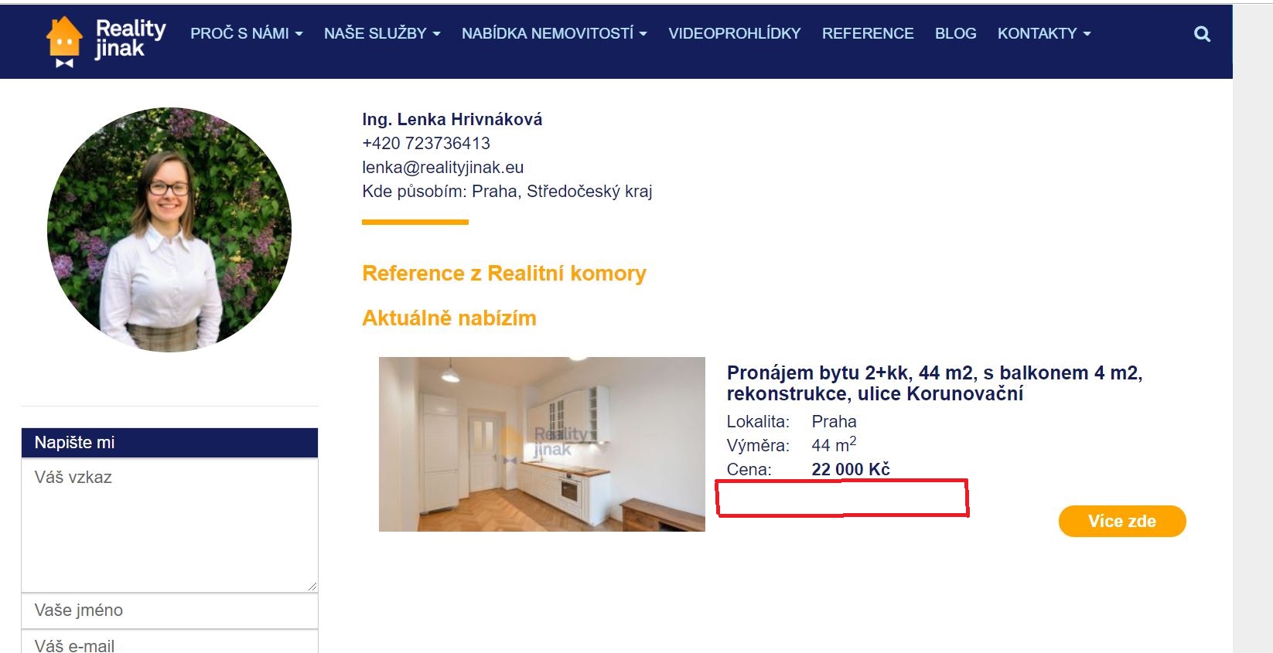Viewport: 1273px width, 653px height.
Task: Open the NABÍDKA NEMOVITOSTÍ dropdown
Action: tap(555, 33)
